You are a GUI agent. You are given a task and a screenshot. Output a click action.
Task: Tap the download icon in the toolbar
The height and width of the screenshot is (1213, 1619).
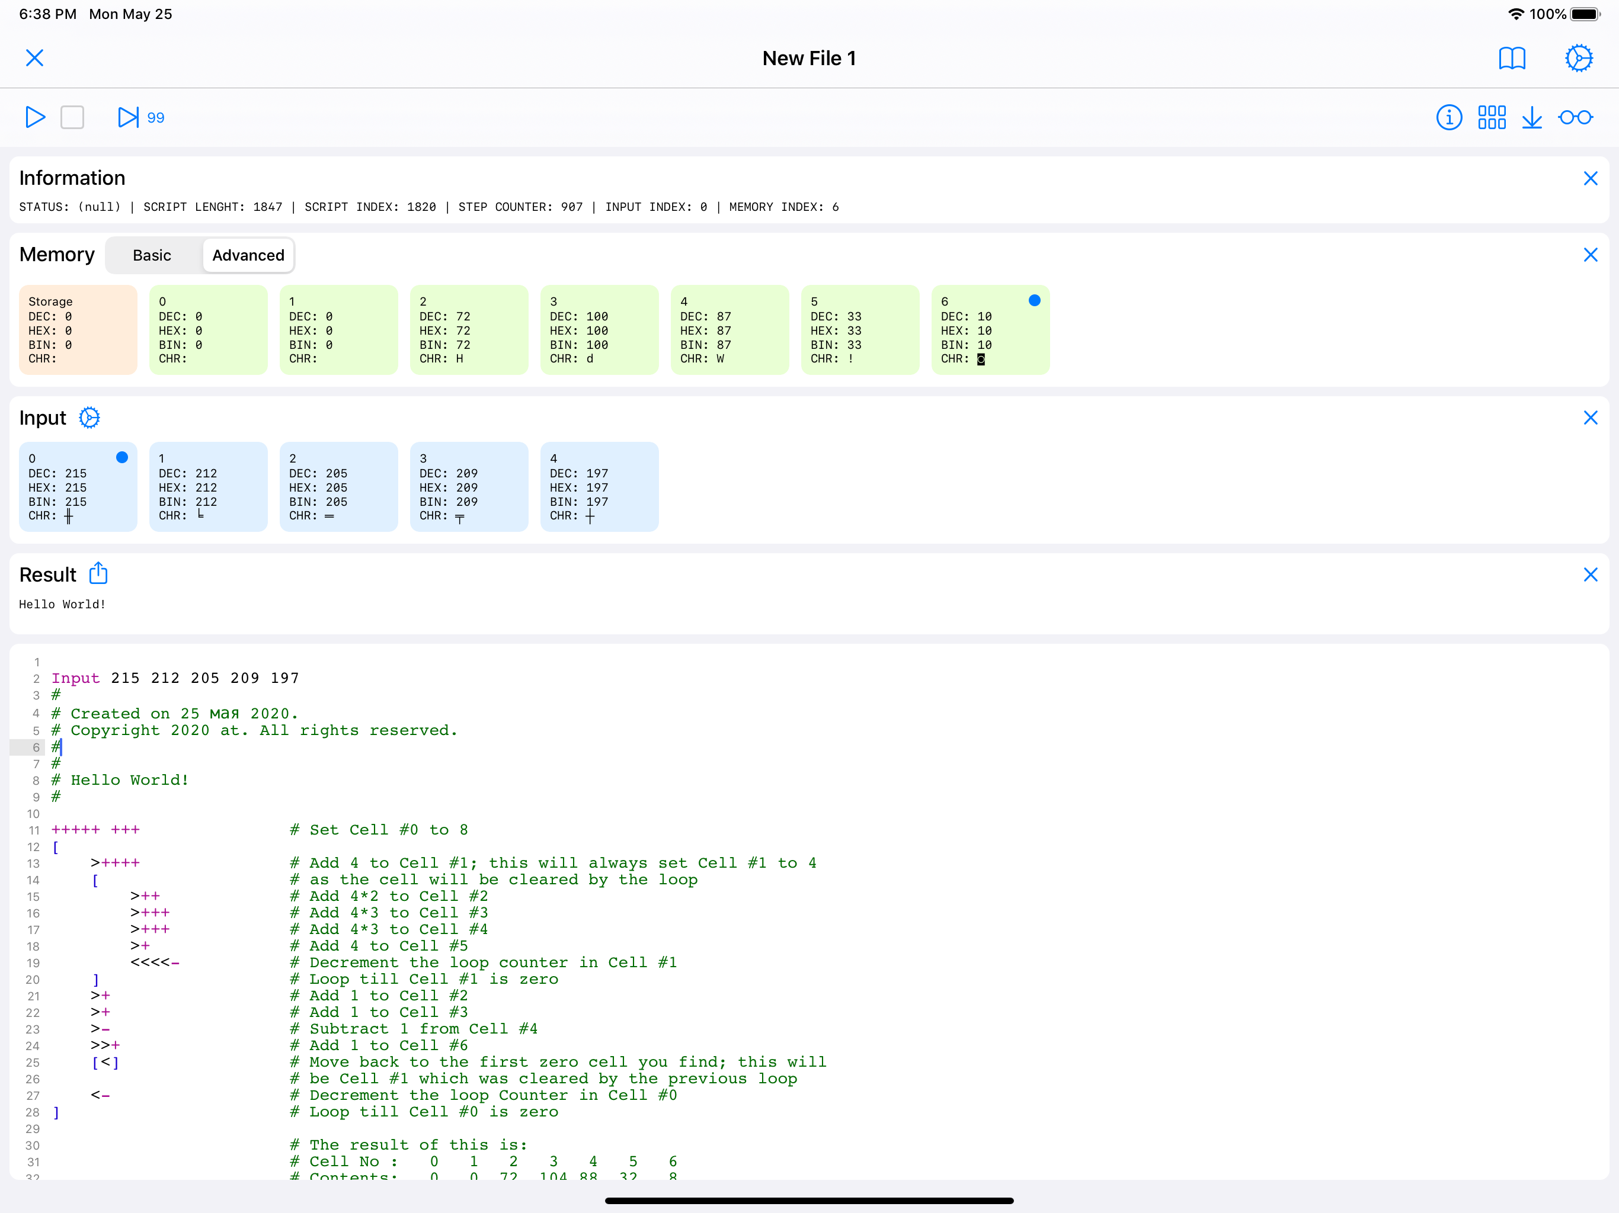[x=1533, y=117]
